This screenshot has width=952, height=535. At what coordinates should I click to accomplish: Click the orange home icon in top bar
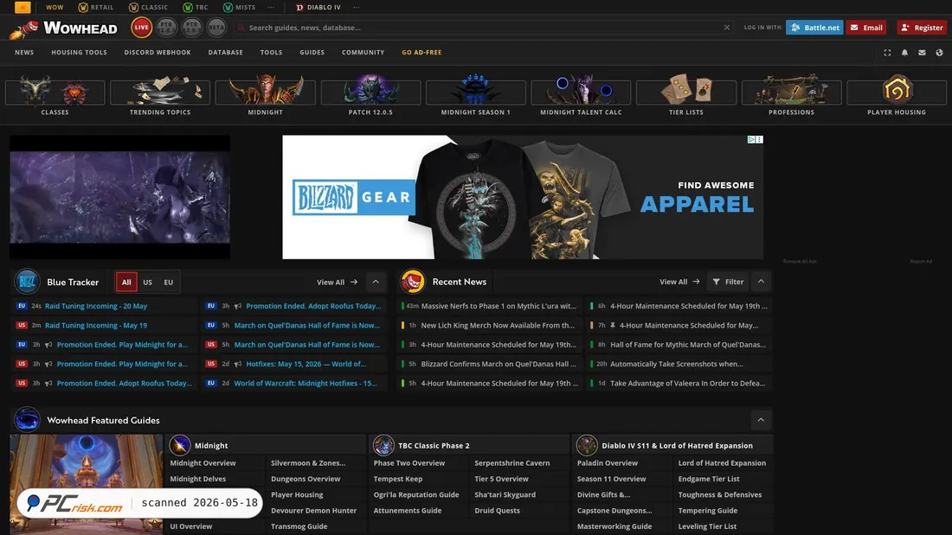pos(23,7)
